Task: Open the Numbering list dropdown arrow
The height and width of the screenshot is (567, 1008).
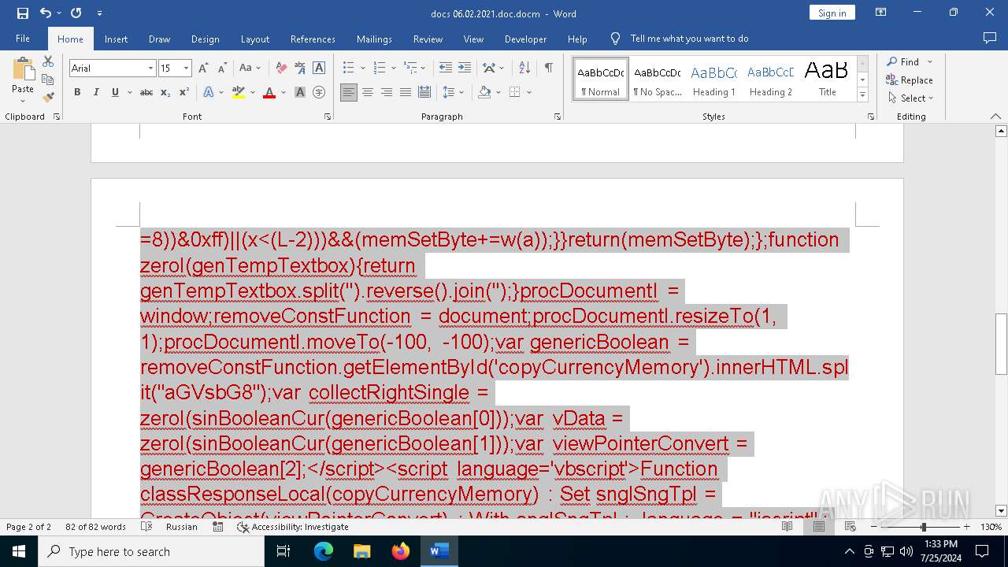Action: pyautogui.click(x=393, y=69)
